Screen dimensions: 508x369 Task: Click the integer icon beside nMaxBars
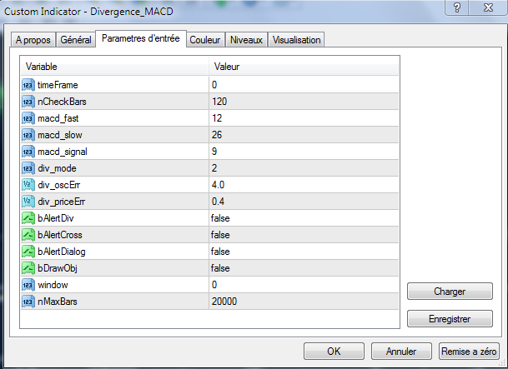(28, 301)
